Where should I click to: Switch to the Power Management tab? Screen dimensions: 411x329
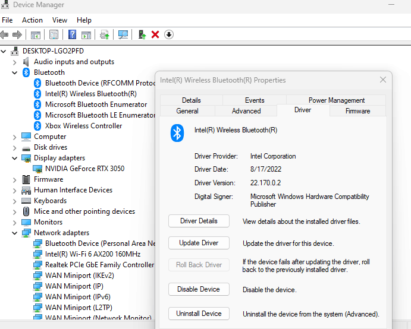[336, 100]
